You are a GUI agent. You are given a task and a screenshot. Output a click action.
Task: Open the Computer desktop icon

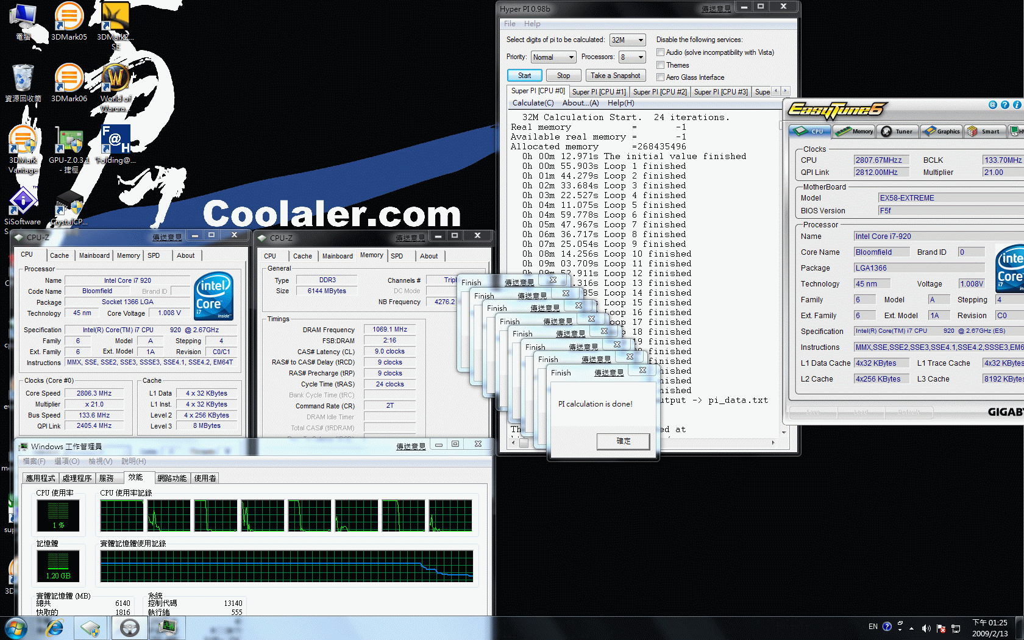pos(23,21)
